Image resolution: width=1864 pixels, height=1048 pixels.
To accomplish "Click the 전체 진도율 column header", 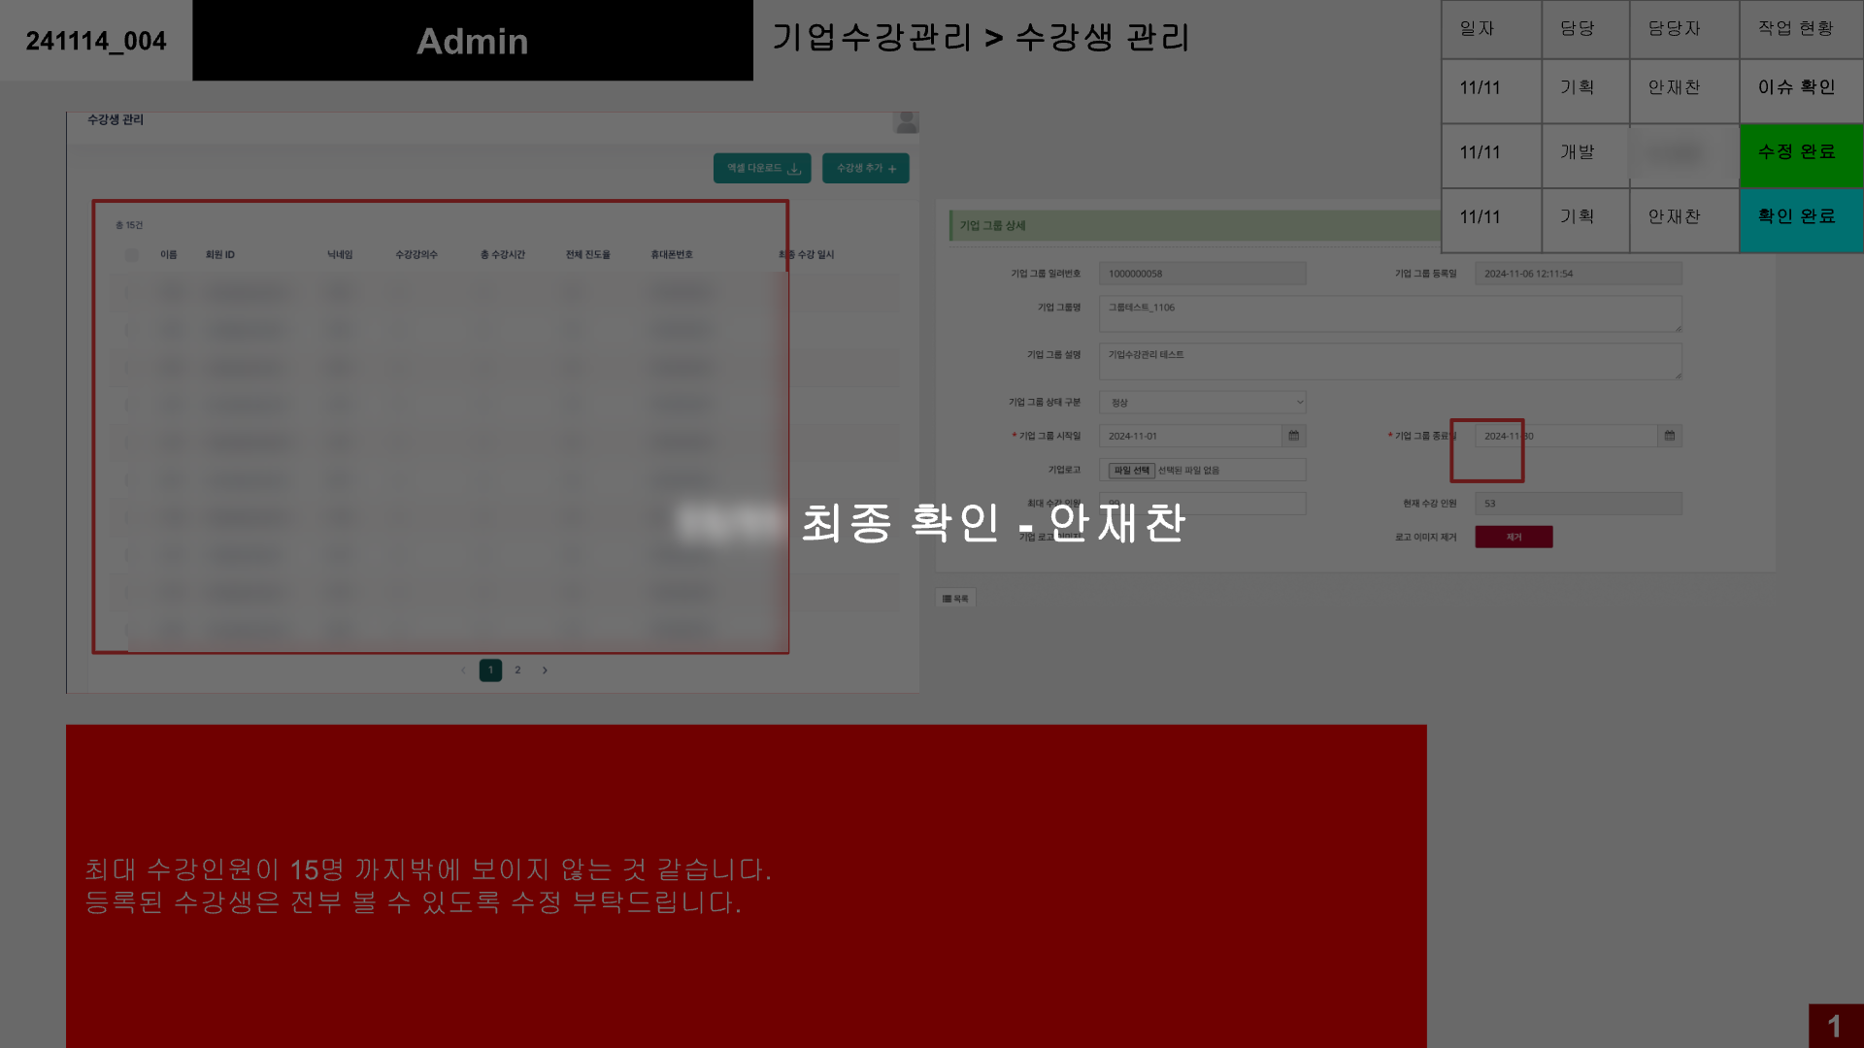I will (x=588, y=254).
